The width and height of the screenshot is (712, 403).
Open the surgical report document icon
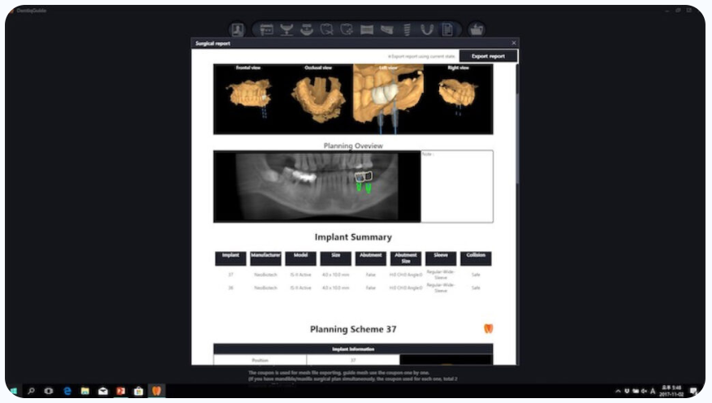[x=447, y=29]
